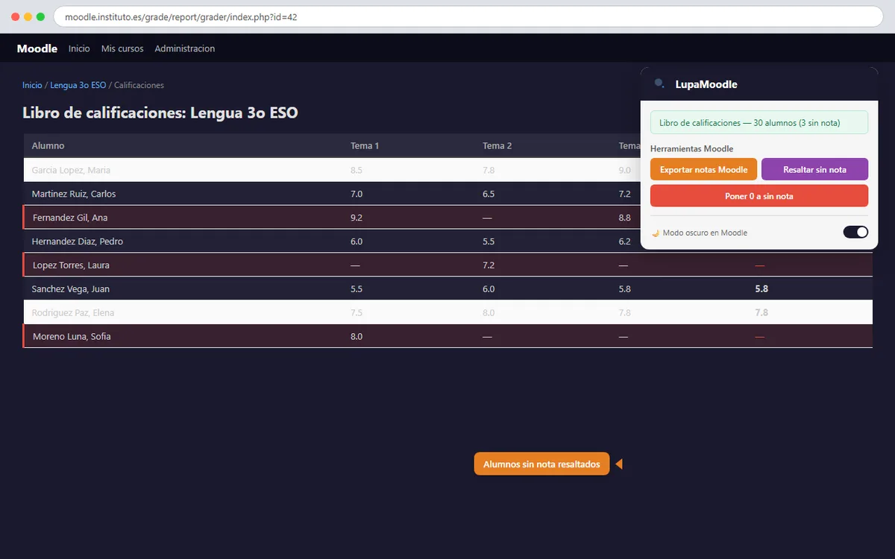This screenshot has height=559, width=895.
Task: Click Hernandez Diaz's Tema 2 grade 5.5
Action: click(489, 241)
